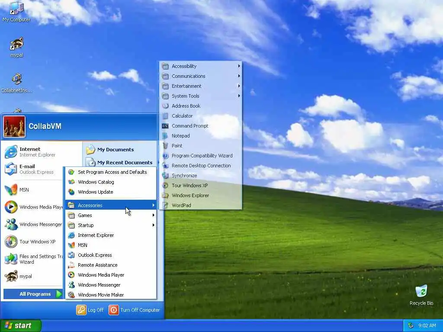Image resolution: width=443 pixels, height=332 pixels.
Task: Click the Entertainment folder icon
Action: (x=165, y=86)
